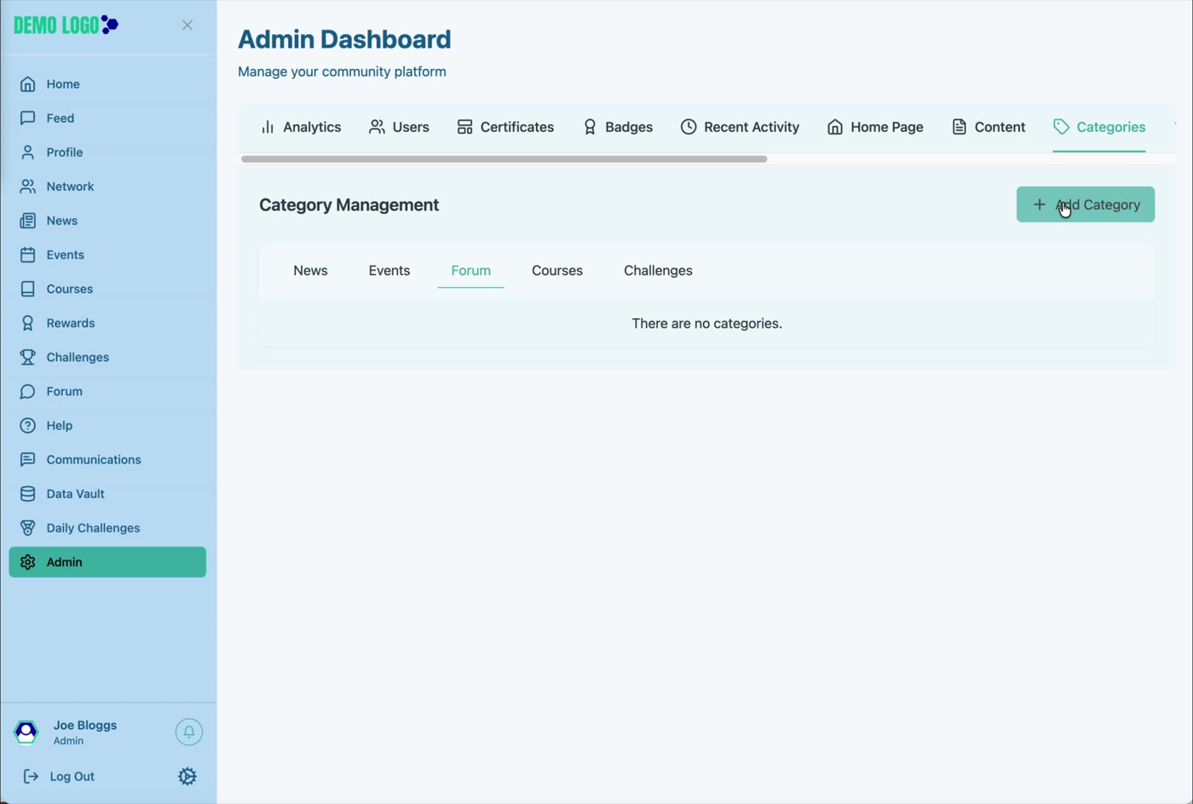This screenshot has height=804, width=1193.
Task: Click the Events calendar icon
Action: click(28, 255)
